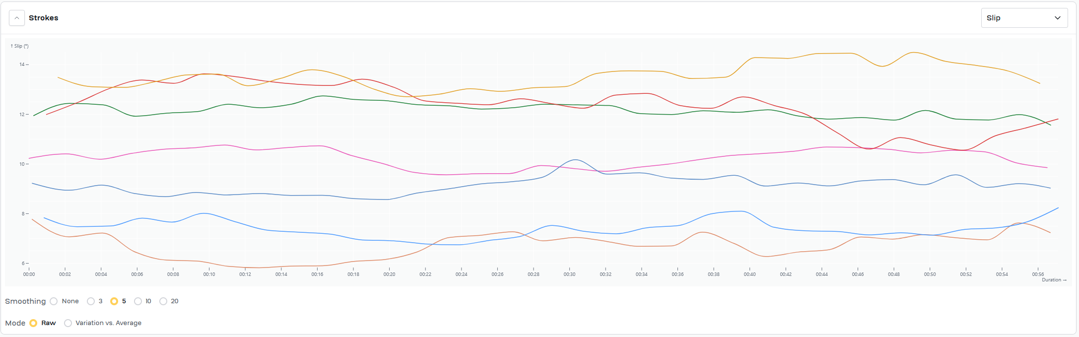Select smoothing level 3
Image resolution: width=1079 pixels, height=337 pixels.
click(x=91, y=301)
